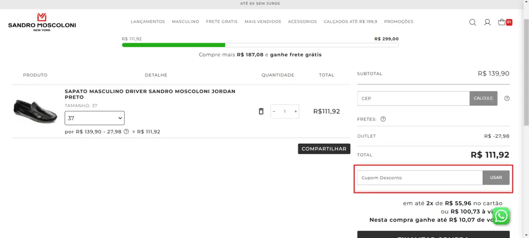Open the user account icon
The image size is (529, 238).
pos(487,23)
